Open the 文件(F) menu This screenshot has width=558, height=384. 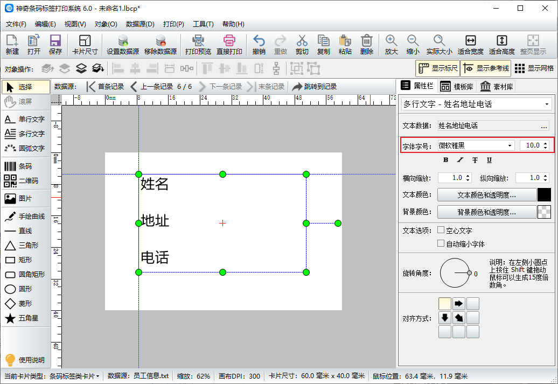(x=16, y=24)
